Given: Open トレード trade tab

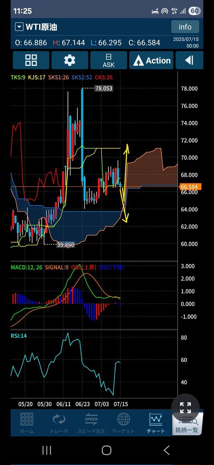Looking at the screenshot, I should tap(59, 424).
